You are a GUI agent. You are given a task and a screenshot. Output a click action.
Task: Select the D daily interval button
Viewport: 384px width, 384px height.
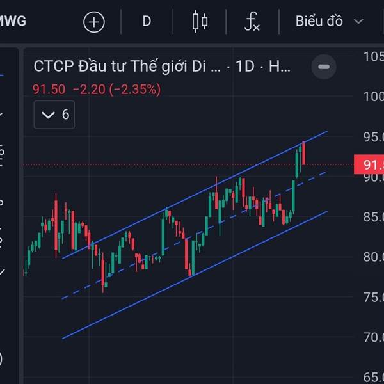[x=147, y=22]
